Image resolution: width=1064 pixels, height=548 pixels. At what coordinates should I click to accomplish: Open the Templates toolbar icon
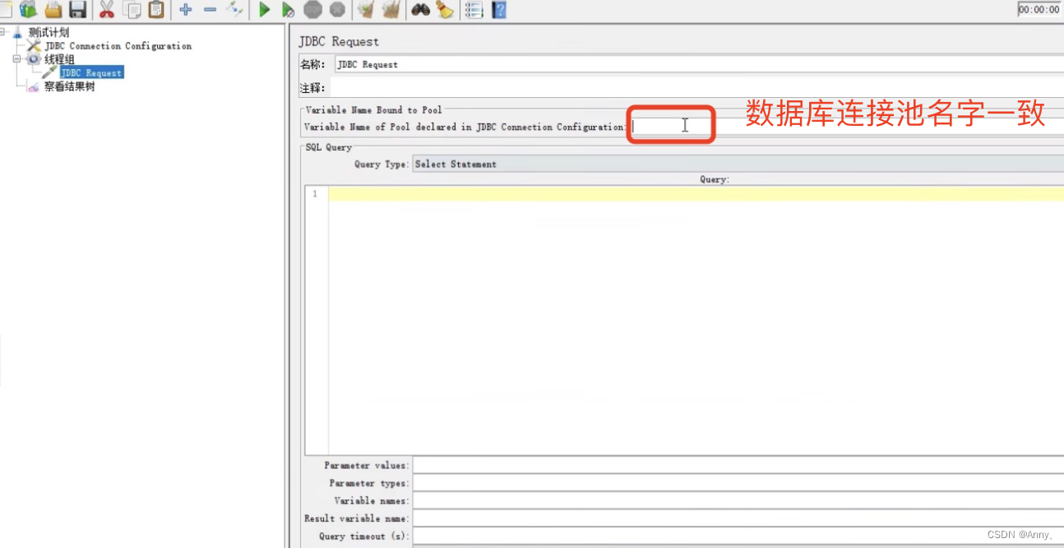tap(29, 10)
